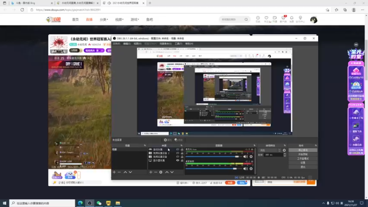Open Microsoft Edge from the taskbar
Image resolution: width=368 pixels, height=207 pixels.
point(80,203)
